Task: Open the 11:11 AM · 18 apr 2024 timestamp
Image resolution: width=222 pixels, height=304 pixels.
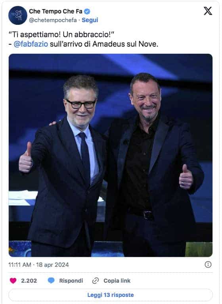Action: point(38,264)
